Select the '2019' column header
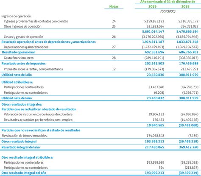201x176 pixels. click(x=152, y=6)
